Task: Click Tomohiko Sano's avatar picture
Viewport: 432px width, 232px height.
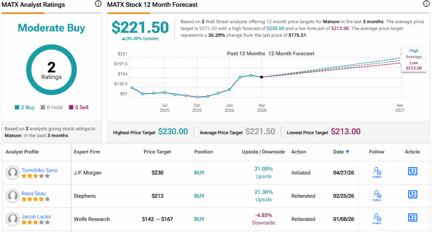Action: point(13,173)
